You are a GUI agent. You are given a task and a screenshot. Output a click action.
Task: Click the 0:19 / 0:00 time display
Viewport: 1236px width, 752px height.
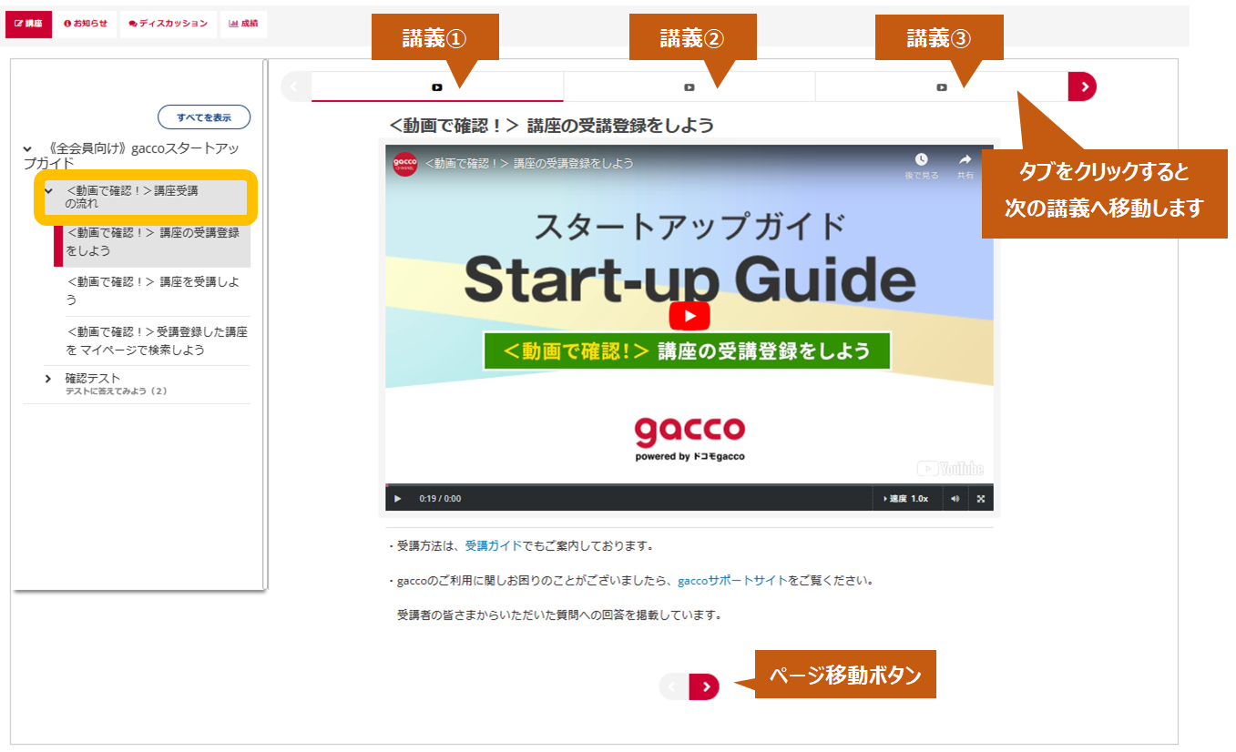click(440, 499)
